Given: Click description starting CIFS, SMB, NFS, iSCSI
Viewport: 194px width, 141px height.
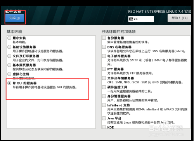Looking at the screenshot, I should (x=145, y=83).
